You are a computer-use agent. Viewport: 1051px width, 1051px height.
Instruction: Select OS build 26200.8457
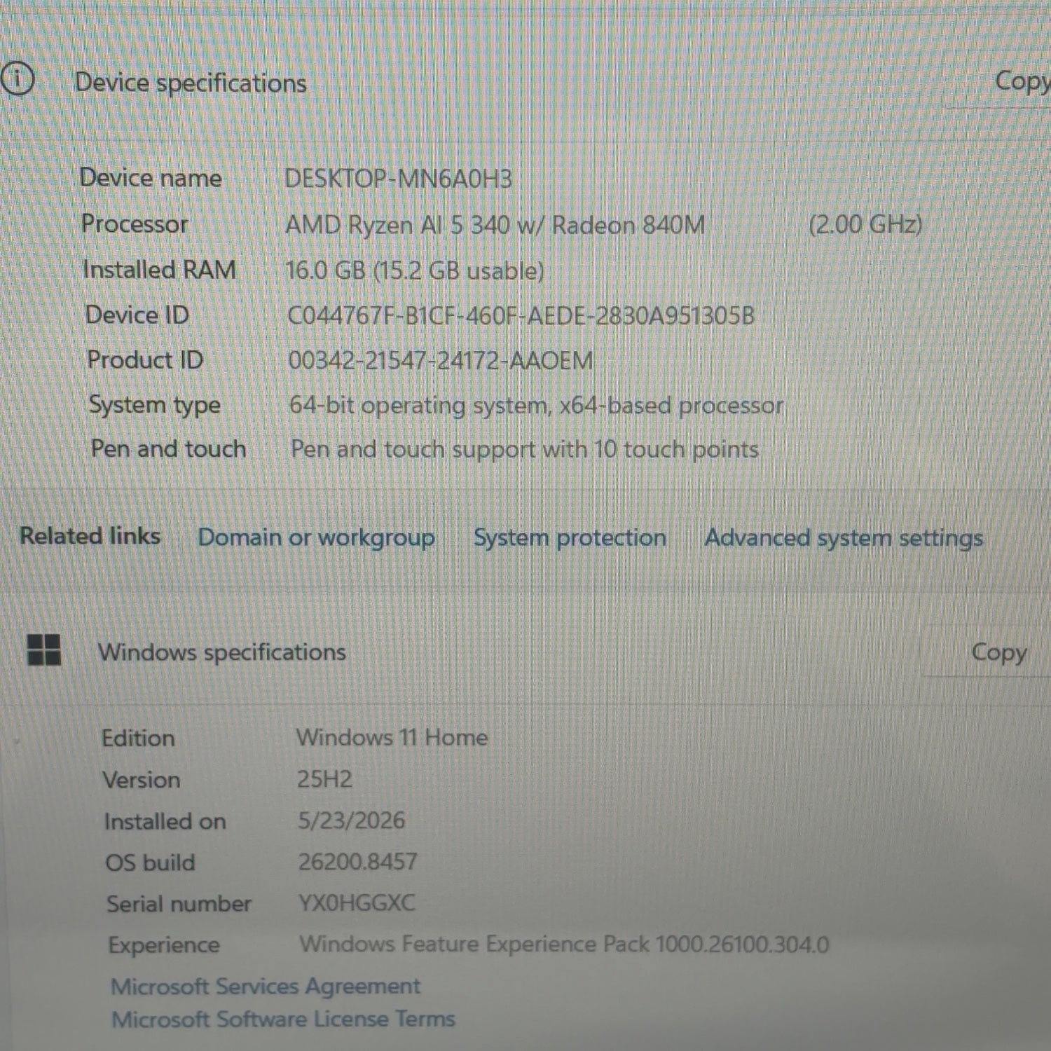(357, 861)
